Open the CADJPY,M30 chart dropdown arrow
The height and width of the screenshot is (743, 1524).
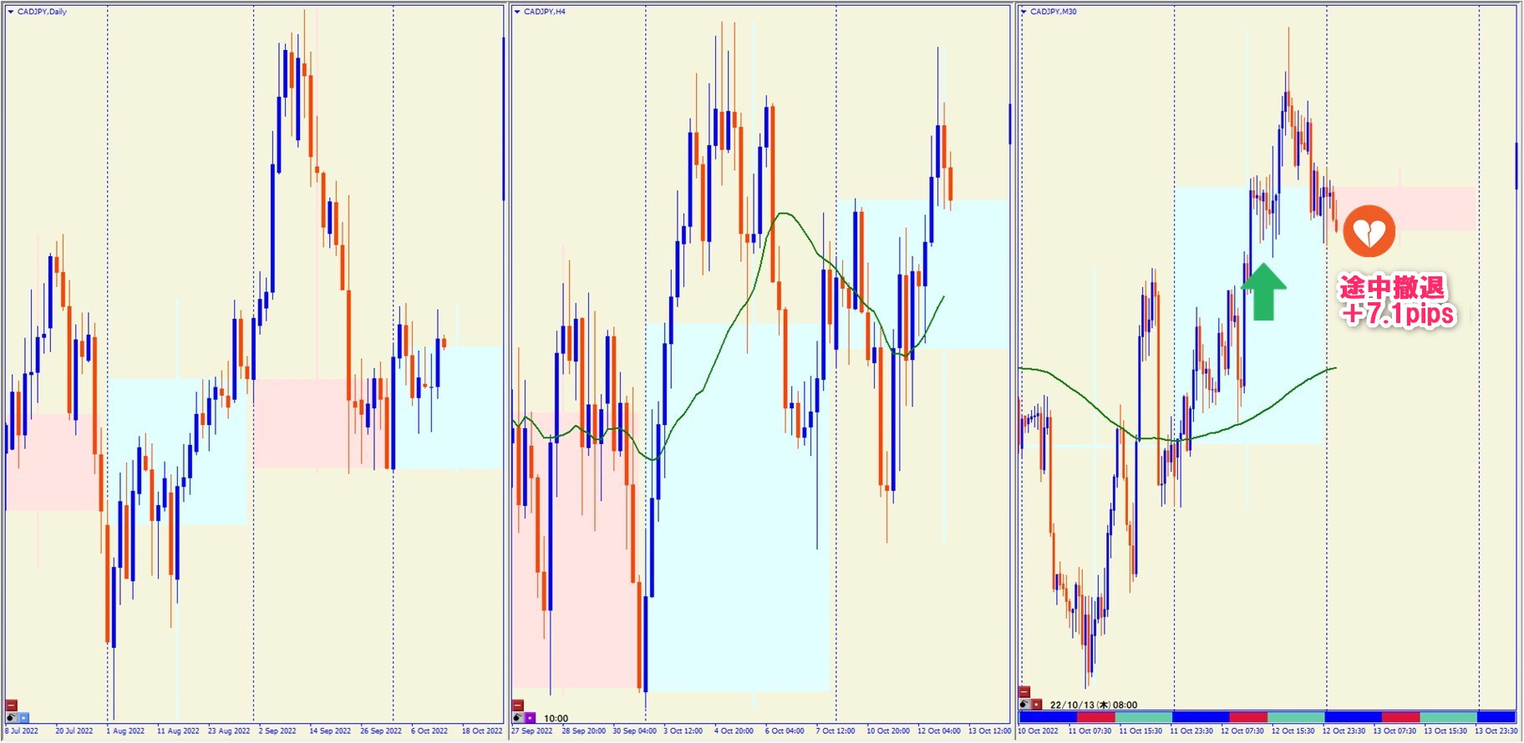(x=1023, y=12)
